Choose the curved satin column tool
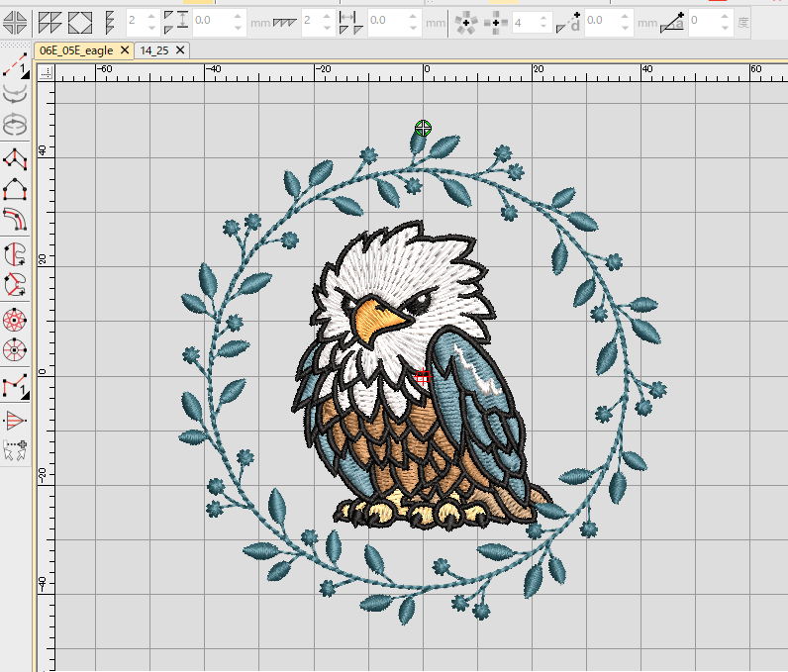 click(15, 220)
